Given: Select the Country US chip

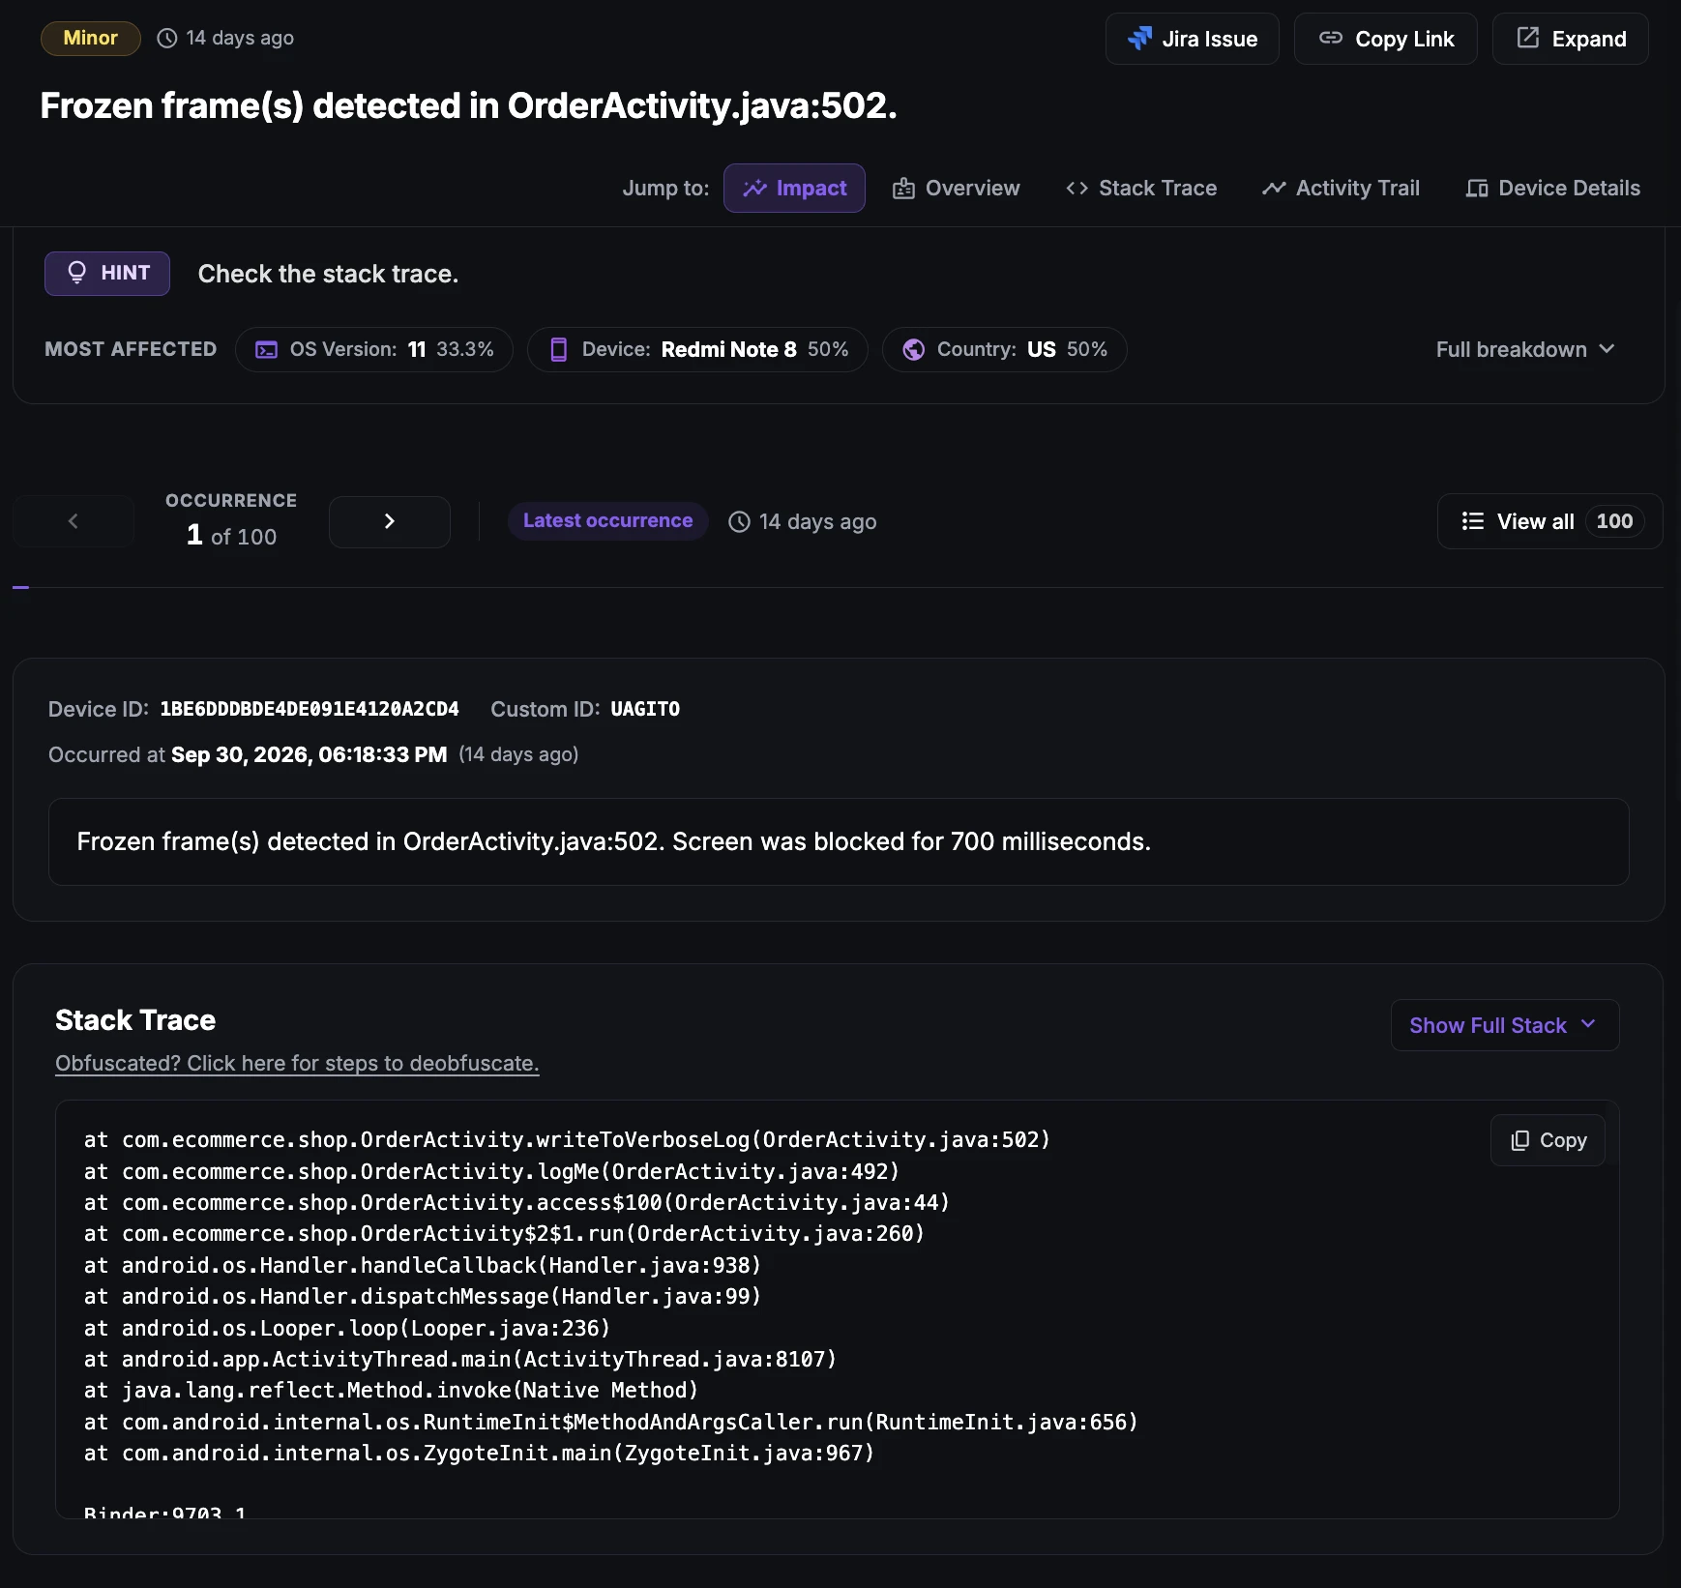Looking at the screenshot, I should coord(1004,349).
